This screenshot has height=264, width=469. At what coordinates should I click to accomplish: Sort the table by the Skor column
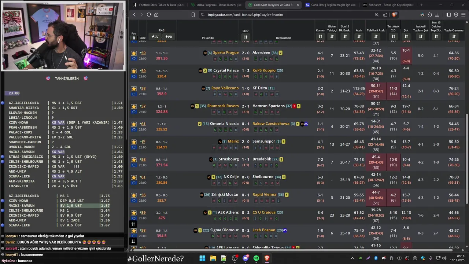tap(245, 37)
